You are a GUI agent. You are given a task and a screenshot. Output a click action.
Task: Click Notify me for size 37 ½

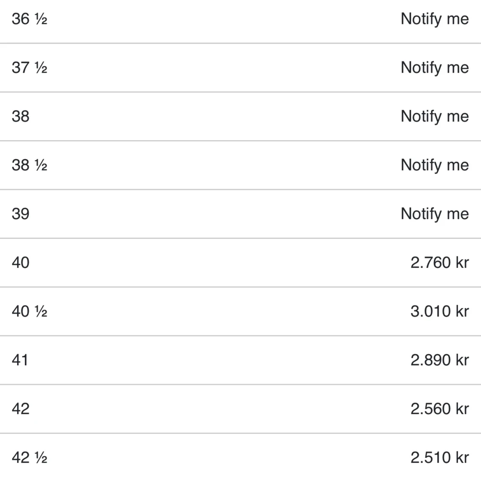click(434, 68)
